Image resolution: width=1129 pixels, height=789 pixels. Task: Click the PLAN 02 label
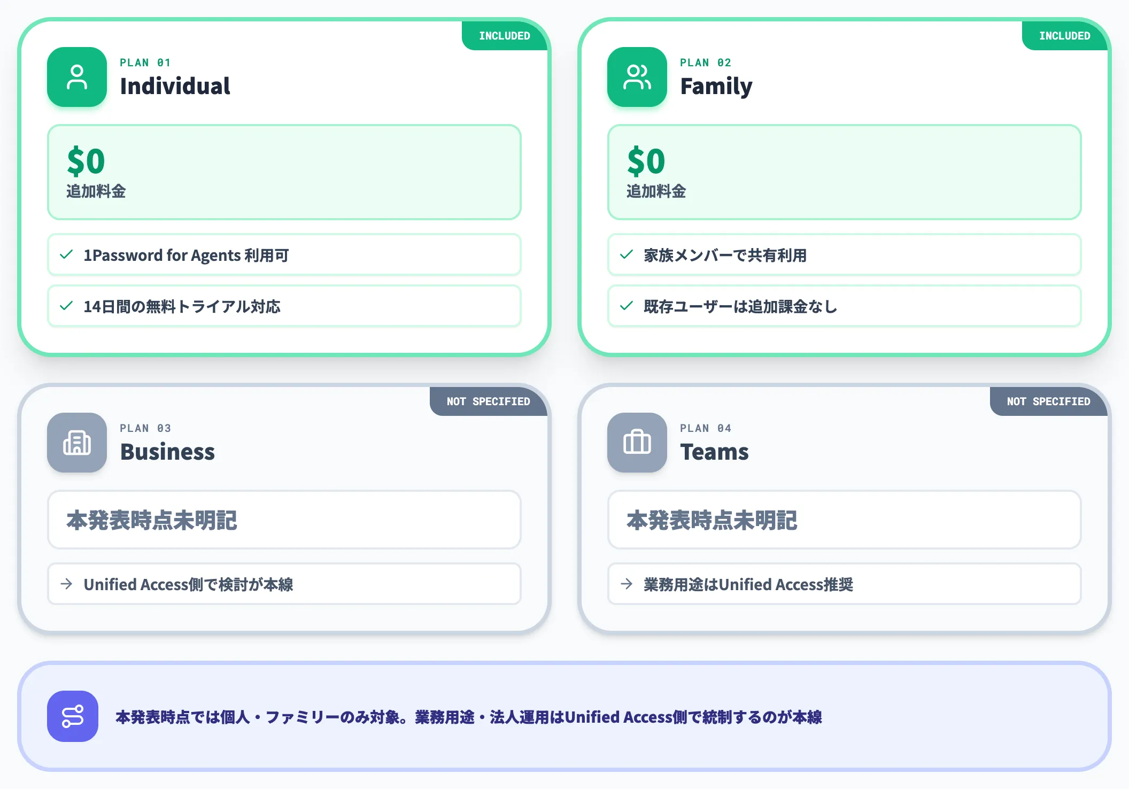point(706,63)
